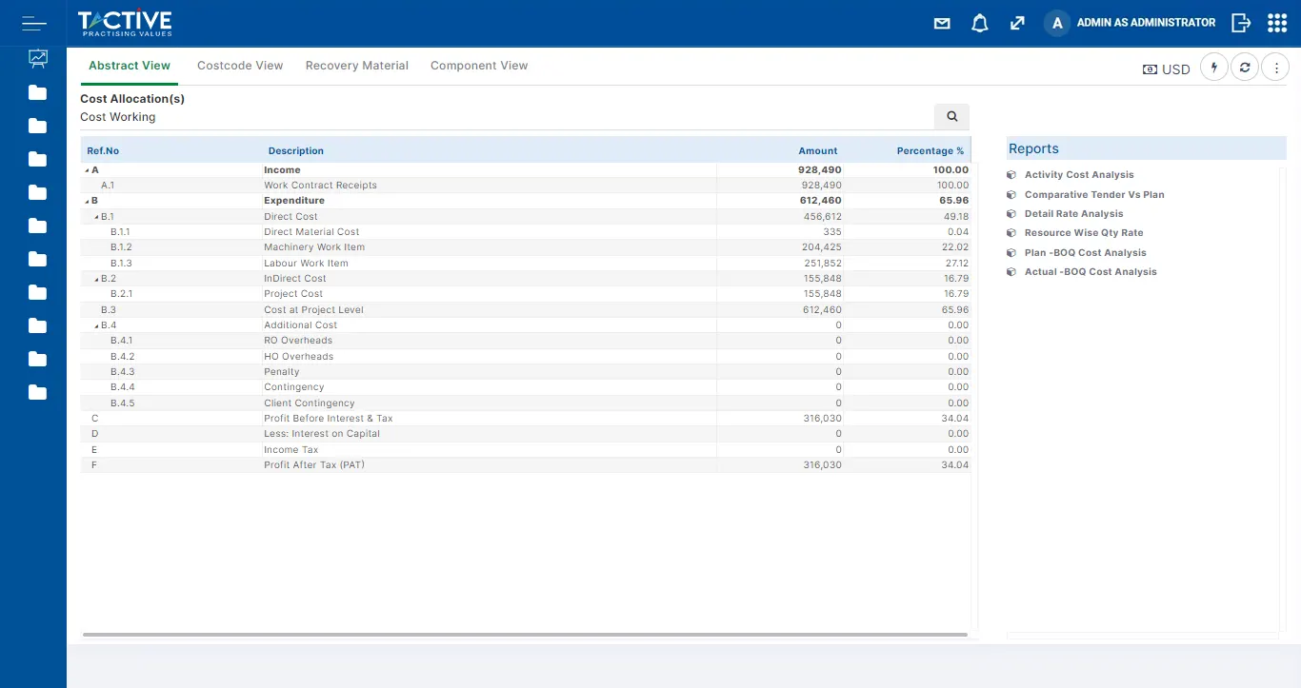Switch to the Costcode View tab
The image size is (1301, 688).
[x=240, y=66]
